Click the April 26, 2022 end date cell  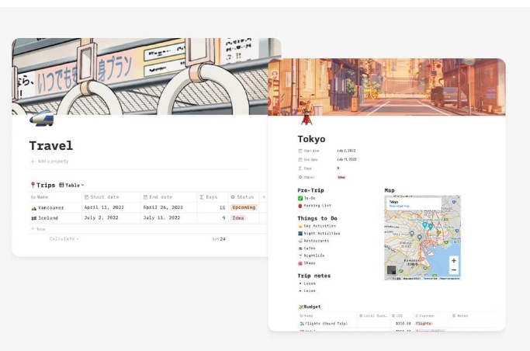163,207
